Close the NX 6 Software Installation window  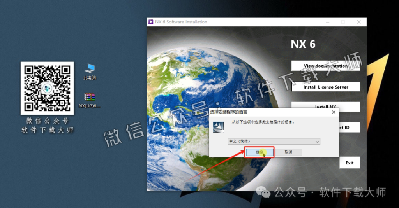[x=358, y=22]
